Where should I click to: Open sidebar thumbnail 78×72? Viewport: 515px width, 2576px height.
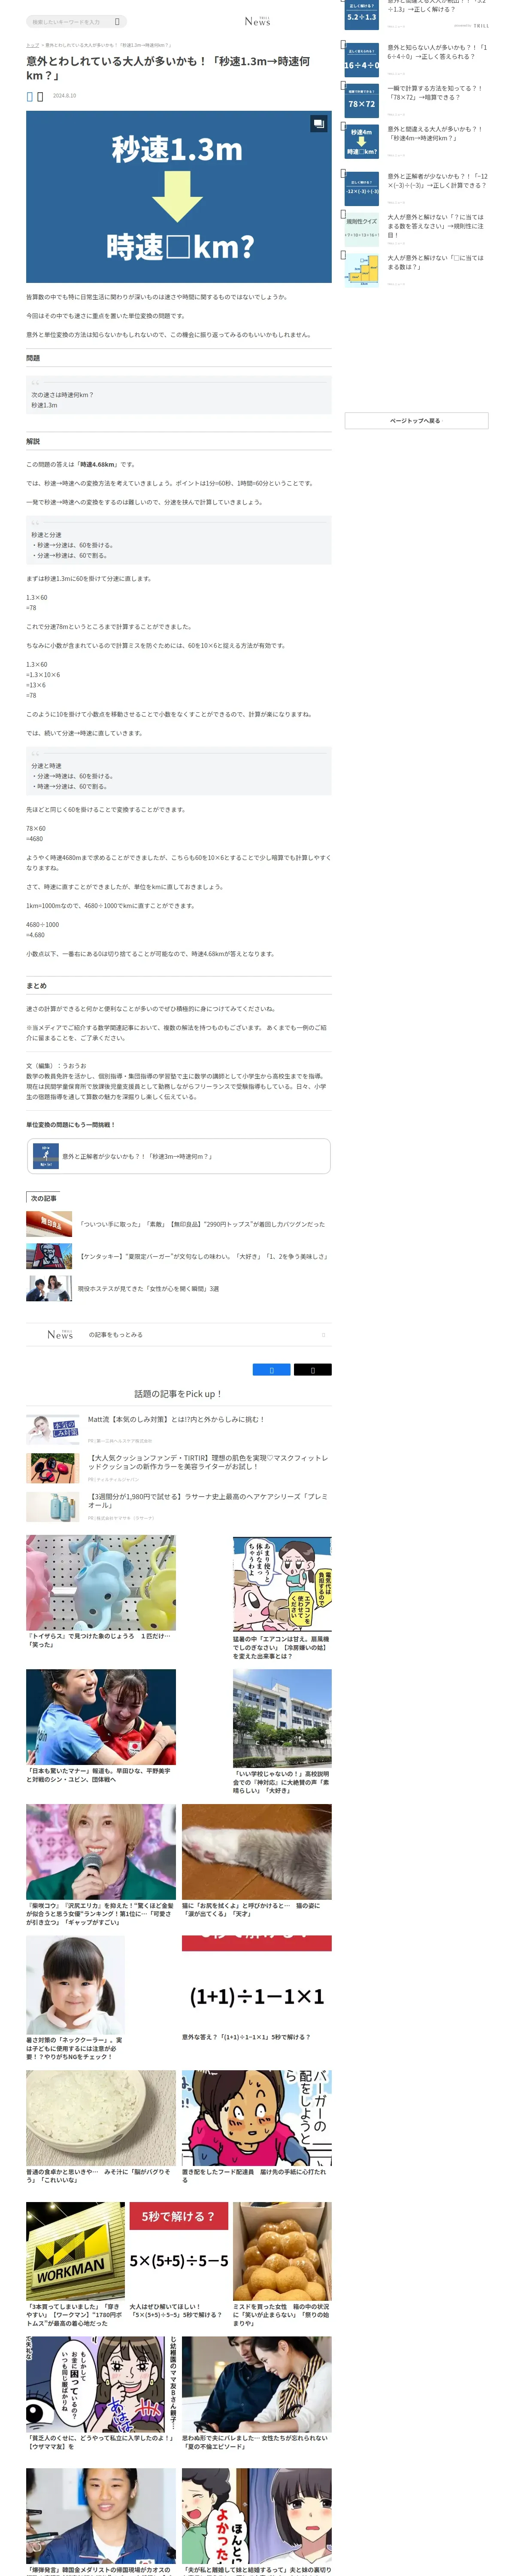click(361, 100)
